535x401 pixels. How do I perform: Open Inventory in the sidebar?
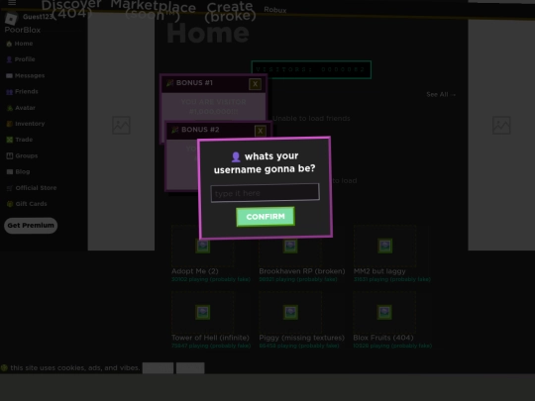26,124
